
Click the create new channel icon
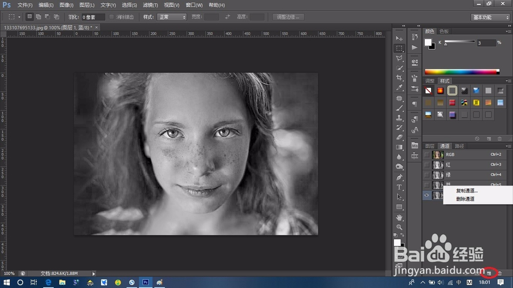pos(489,273)
